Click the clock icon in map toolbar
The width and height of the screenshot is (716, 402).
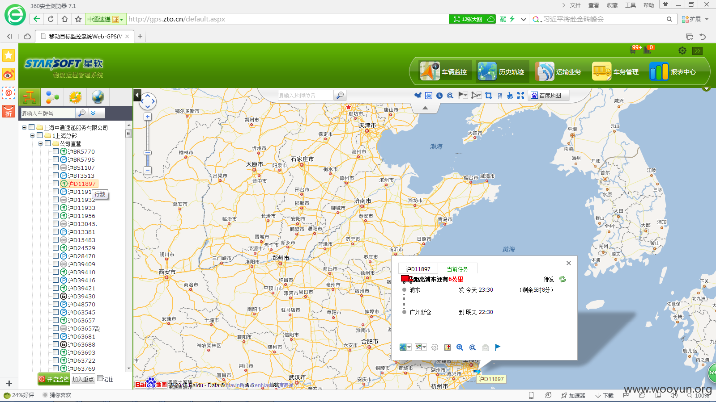439,96
